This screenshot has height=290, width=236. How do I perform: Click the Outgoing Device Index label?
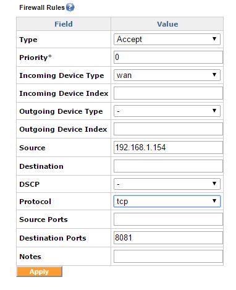(x=63, y=129)
